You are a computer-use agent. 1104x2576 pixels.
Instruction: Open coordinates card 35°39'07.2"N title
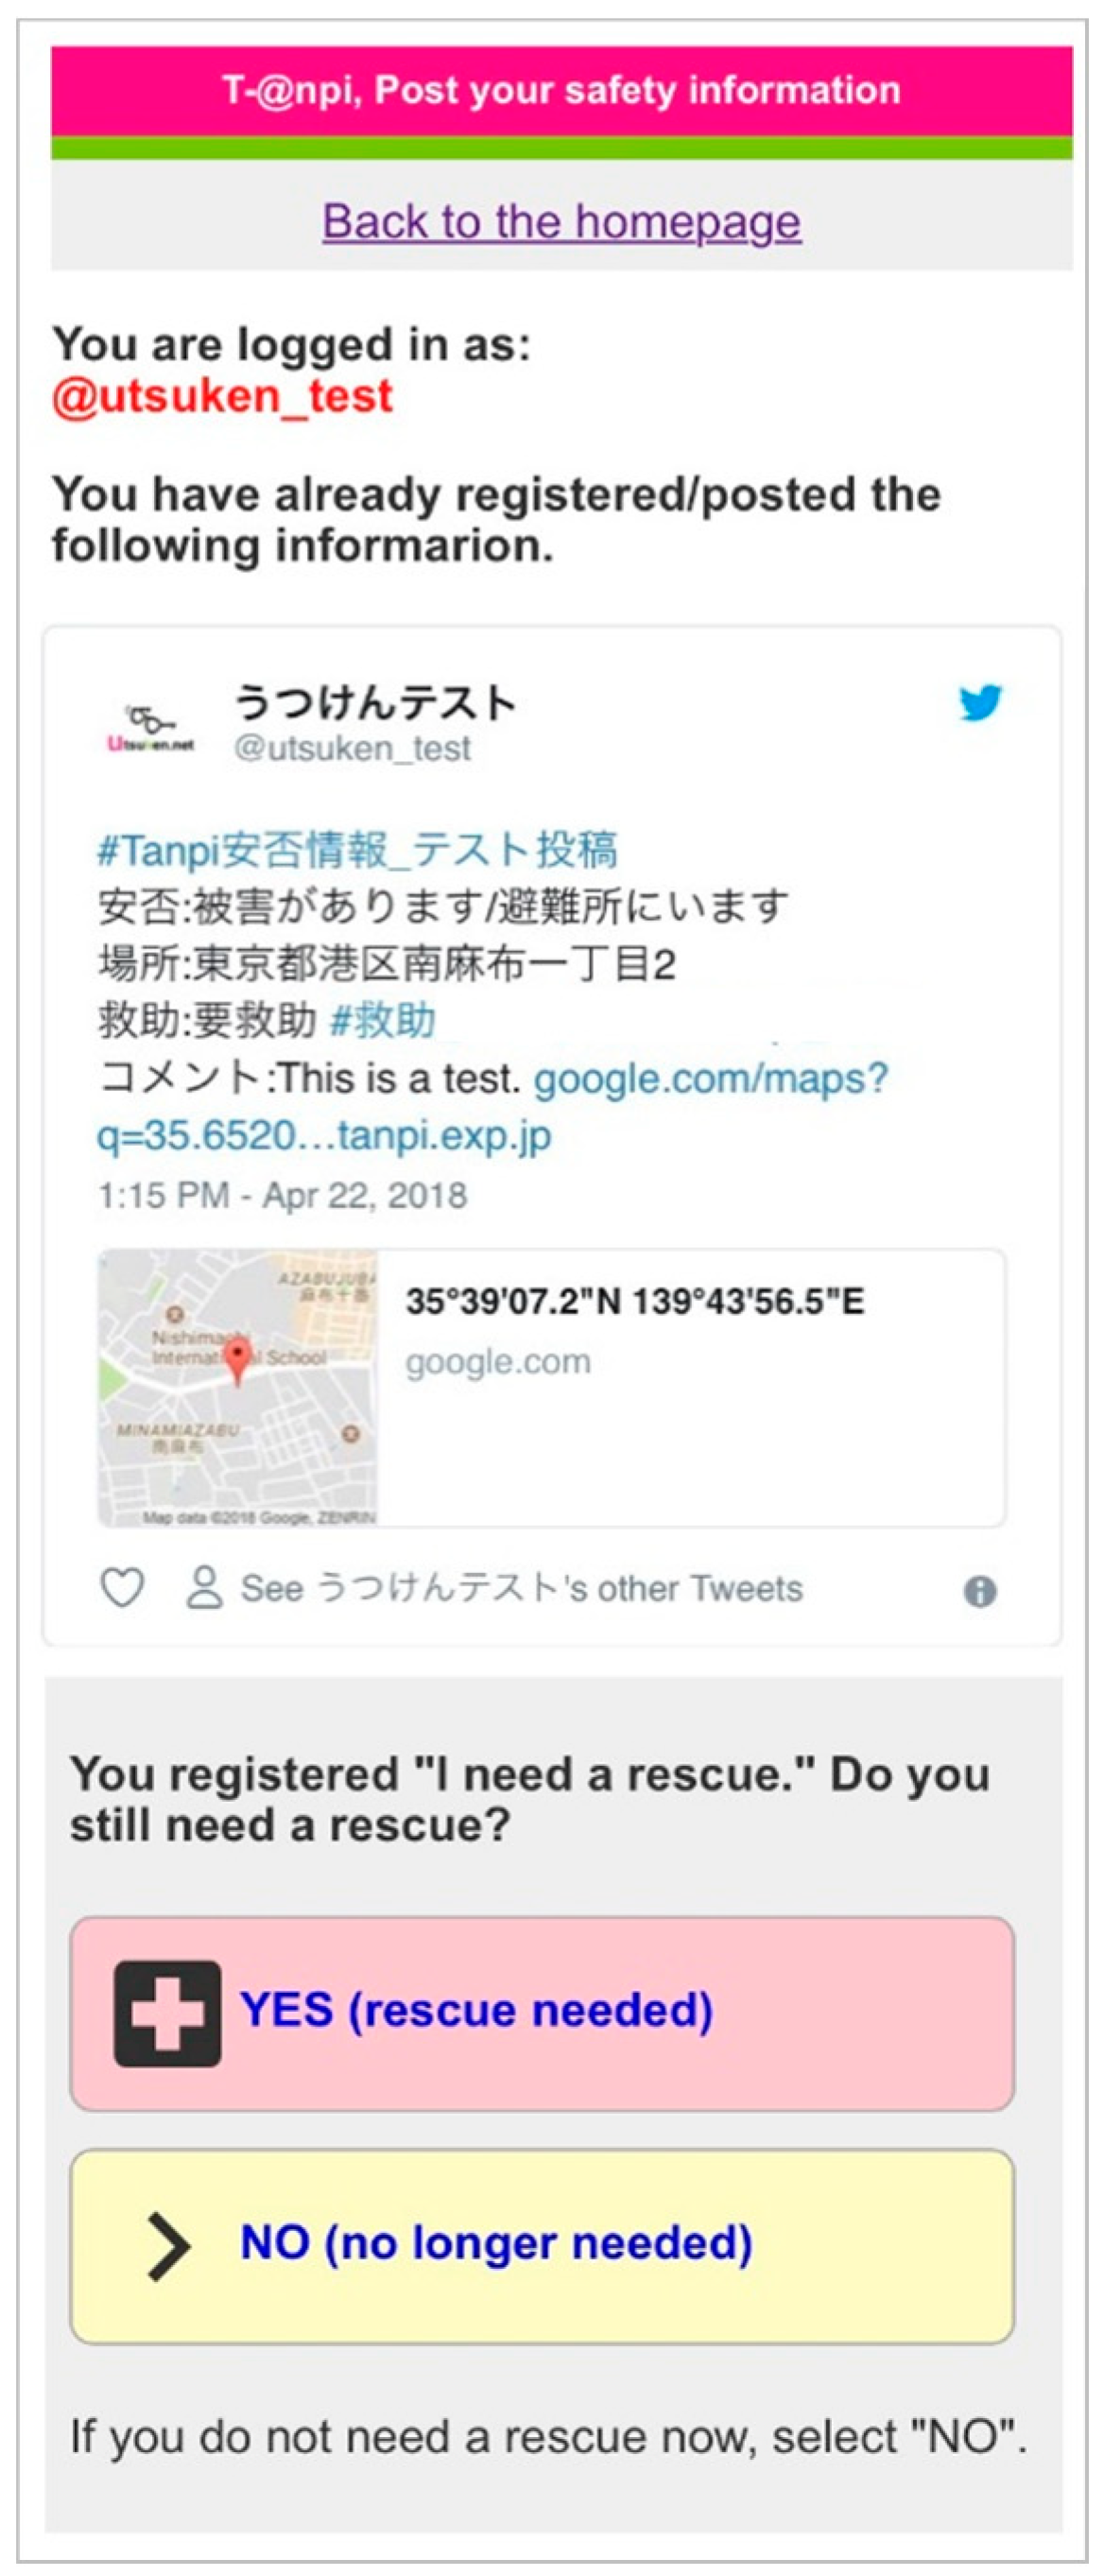point(635,1301)
